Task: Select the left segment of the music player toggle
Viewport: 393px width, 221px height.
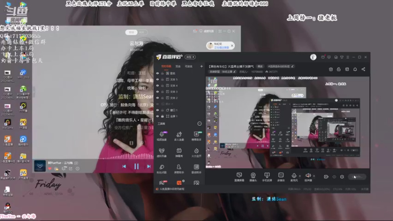Action: click(x=131, y=32)
